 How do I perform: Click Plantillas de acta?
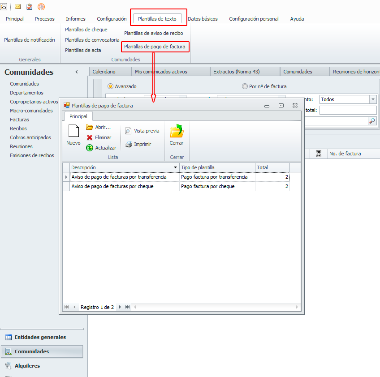pyautogui.click(x=83, y=50)
